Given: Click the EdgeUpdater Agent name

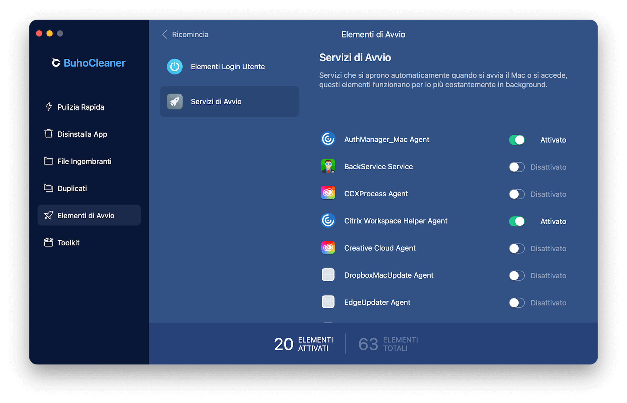Looking at the screenshot, I should coord(377,302).
